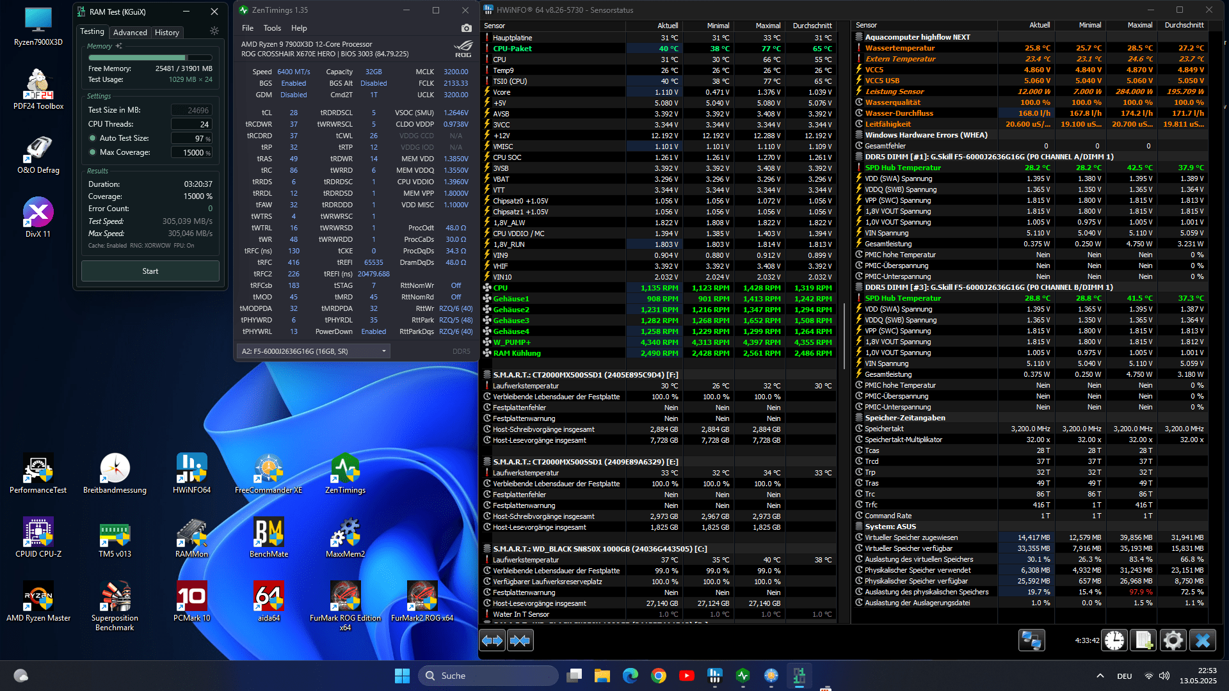Close HWiNFO sensors with blue X button
Screen dimensions: 1229x691
tap(1203, 640)
